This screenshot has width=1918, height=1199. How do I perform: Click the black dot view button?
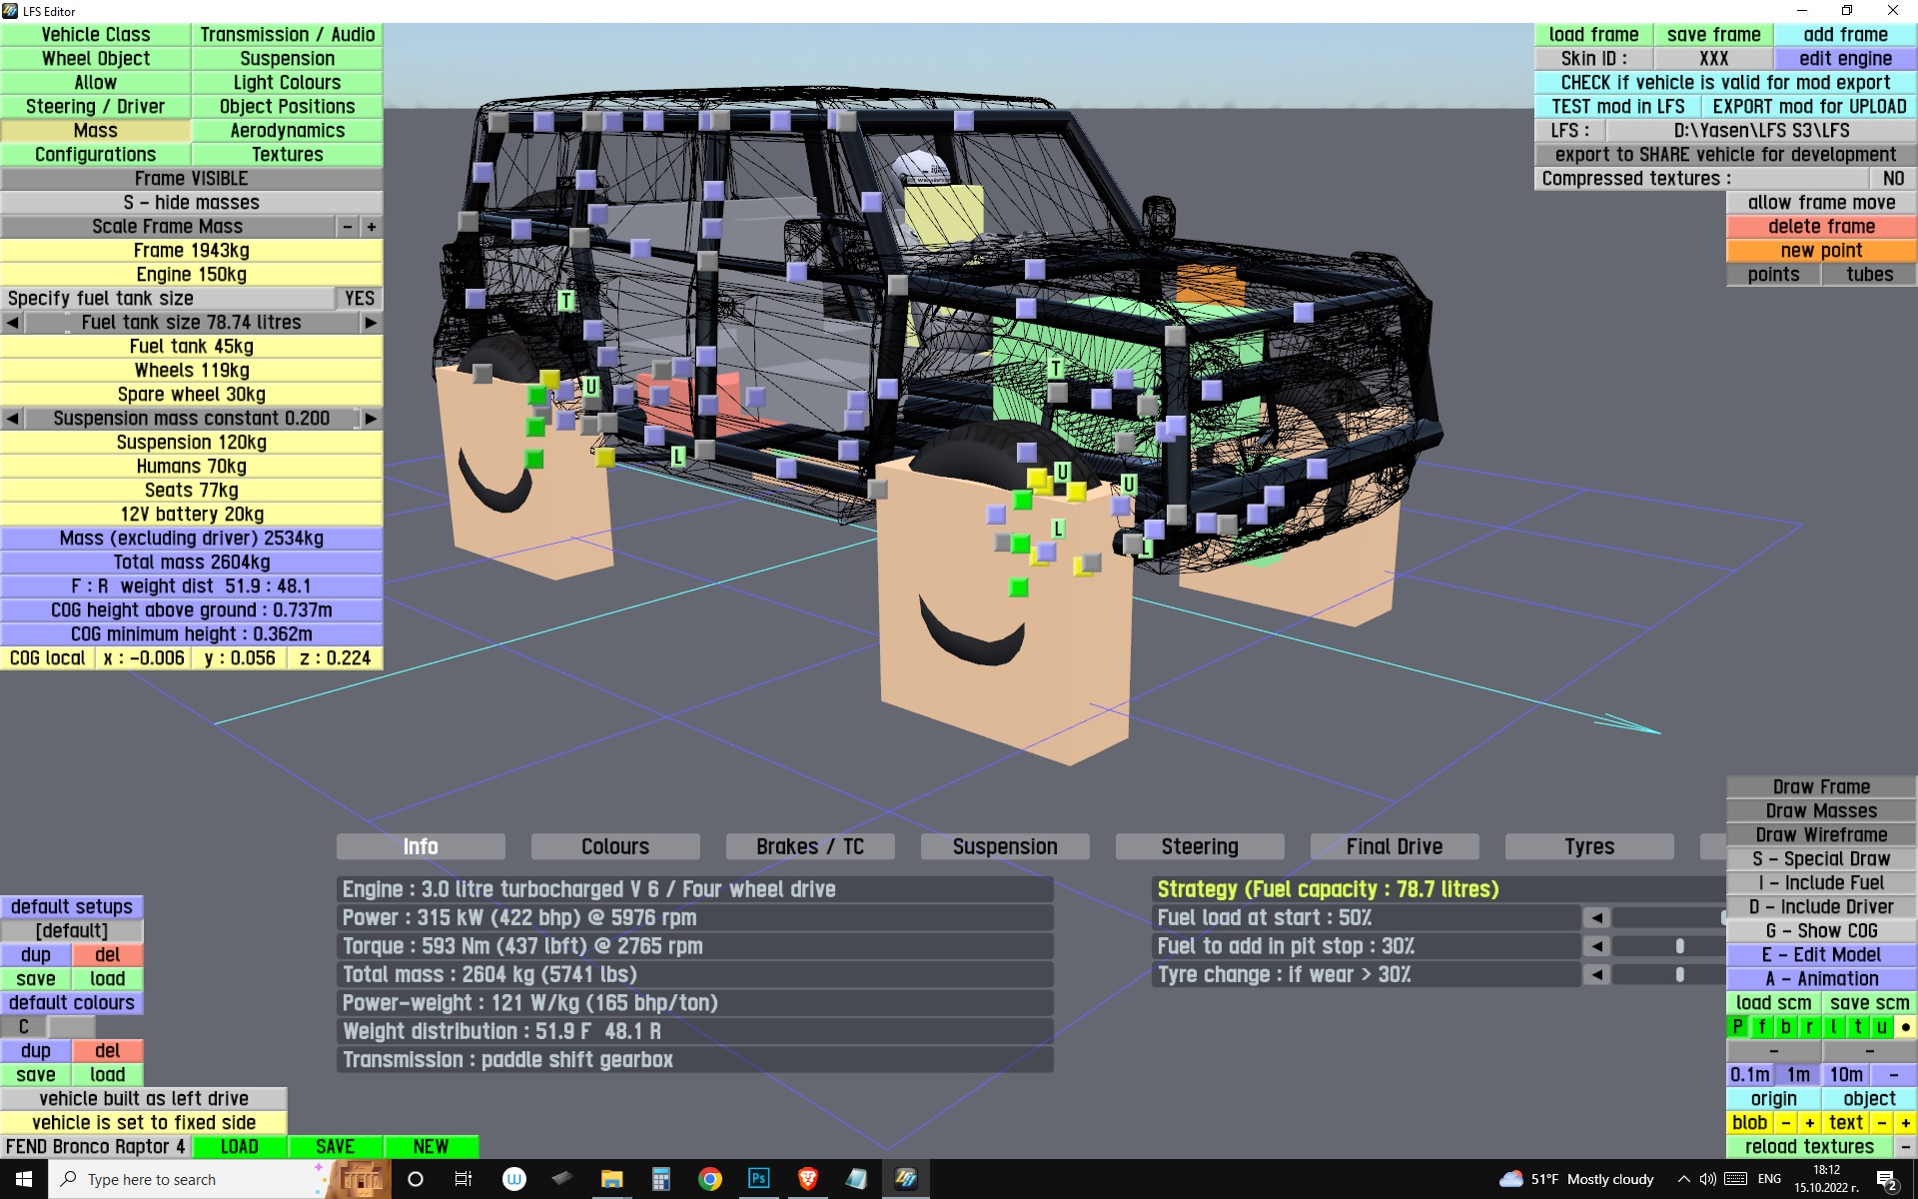[x=1905, y=1026]
